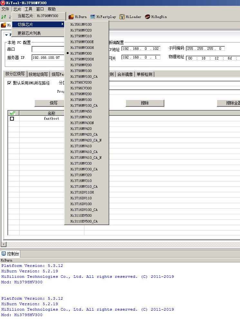The image size is (240, 328).
Task: Select chip Hi3110EV500
Action: coord(87,215)
